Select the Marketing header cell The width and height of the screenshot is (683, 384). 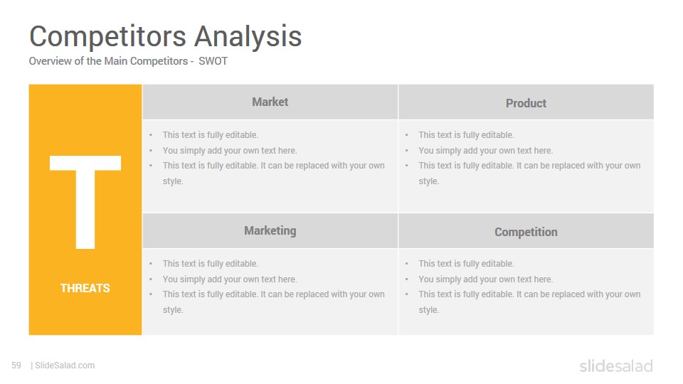pos(270,230)
